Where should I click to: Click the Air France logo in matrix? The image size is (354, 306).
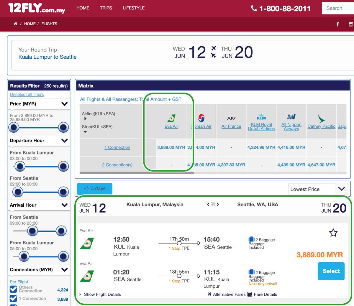tap(231, 118)
